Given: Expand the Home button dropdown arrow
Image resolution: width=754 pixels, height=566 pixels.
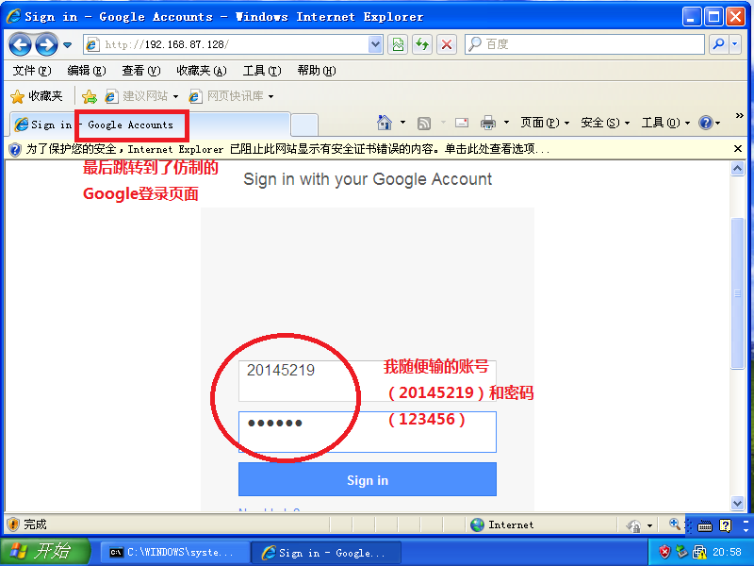Looking at the screenshot, I should 403,123.
